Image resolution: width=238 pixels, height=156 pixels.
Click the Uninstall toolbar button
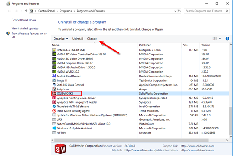(x=78, y=39)
